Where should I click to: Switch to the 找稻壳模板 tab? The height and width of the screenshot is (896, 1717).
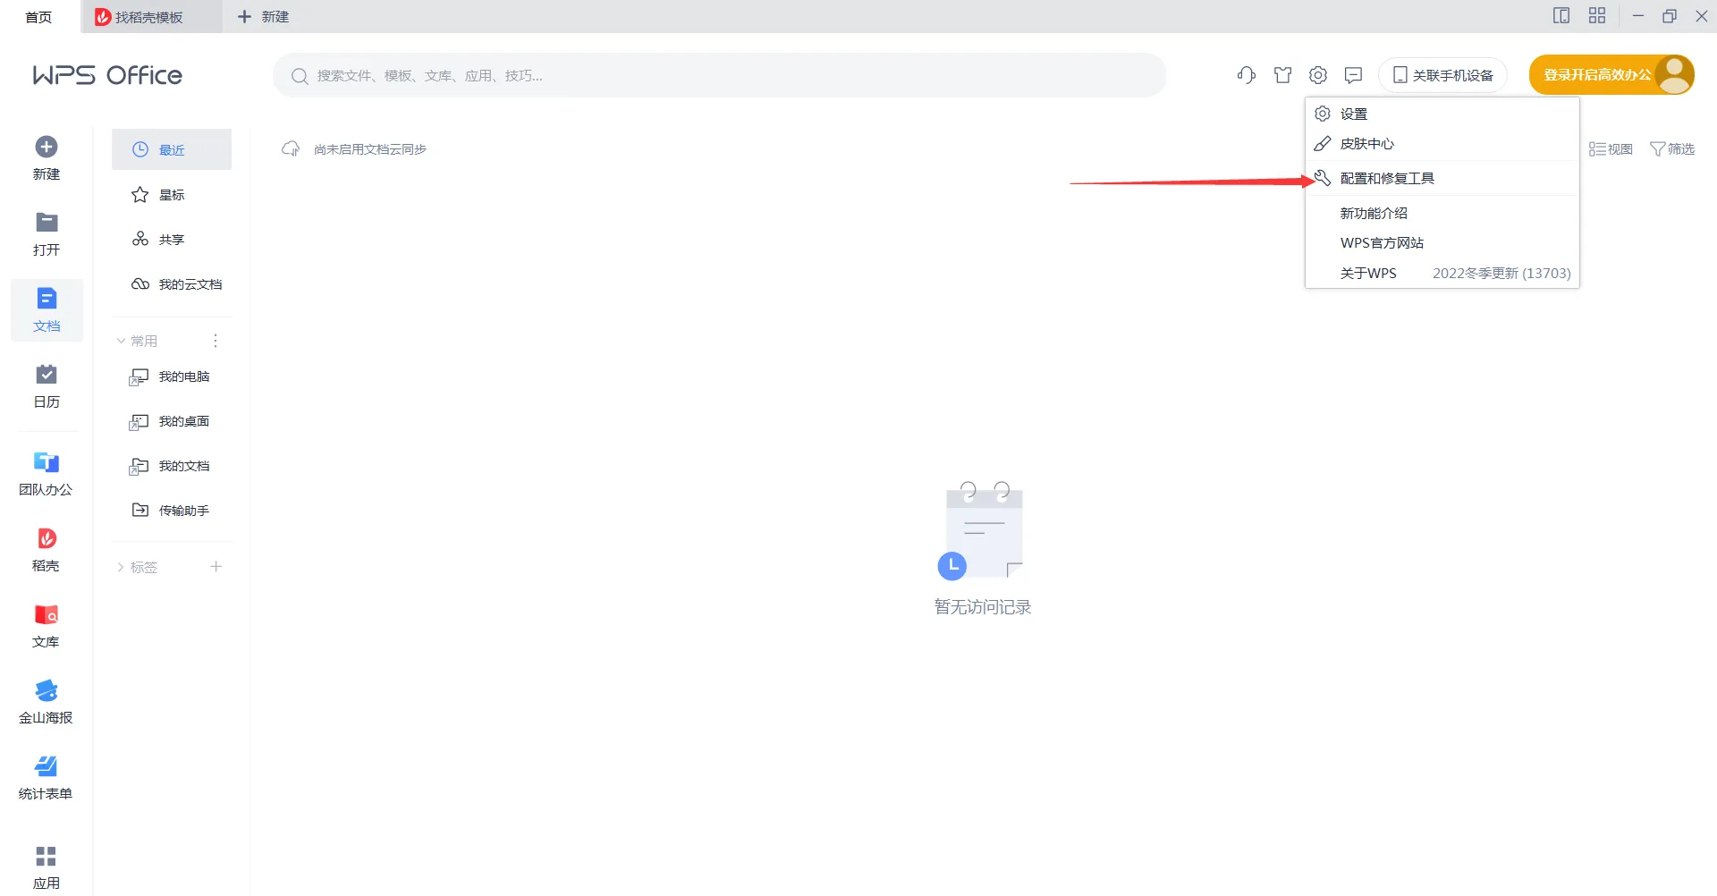pos(148,17)
